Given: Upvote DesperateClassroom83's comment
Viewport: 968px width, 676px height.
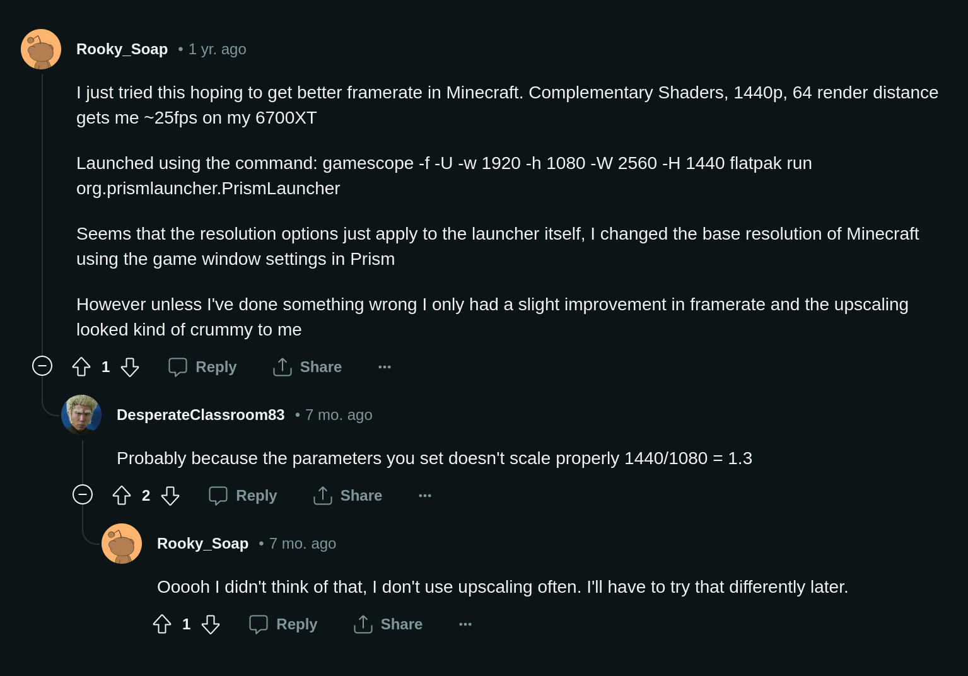Looking at the screenshot, I should click(122, 496).
